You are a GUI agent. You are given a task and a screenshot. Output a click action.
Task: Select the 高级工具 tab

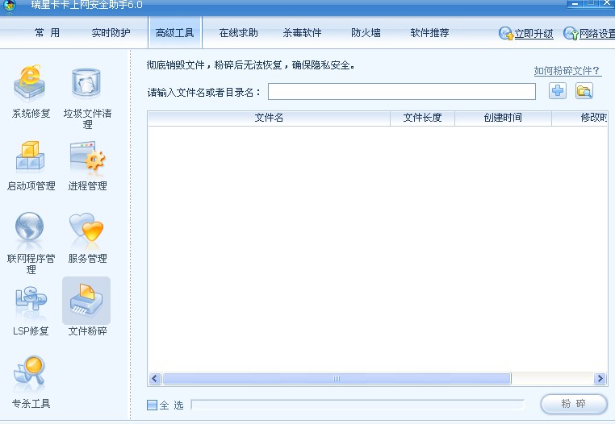click(x=175, y=33)
